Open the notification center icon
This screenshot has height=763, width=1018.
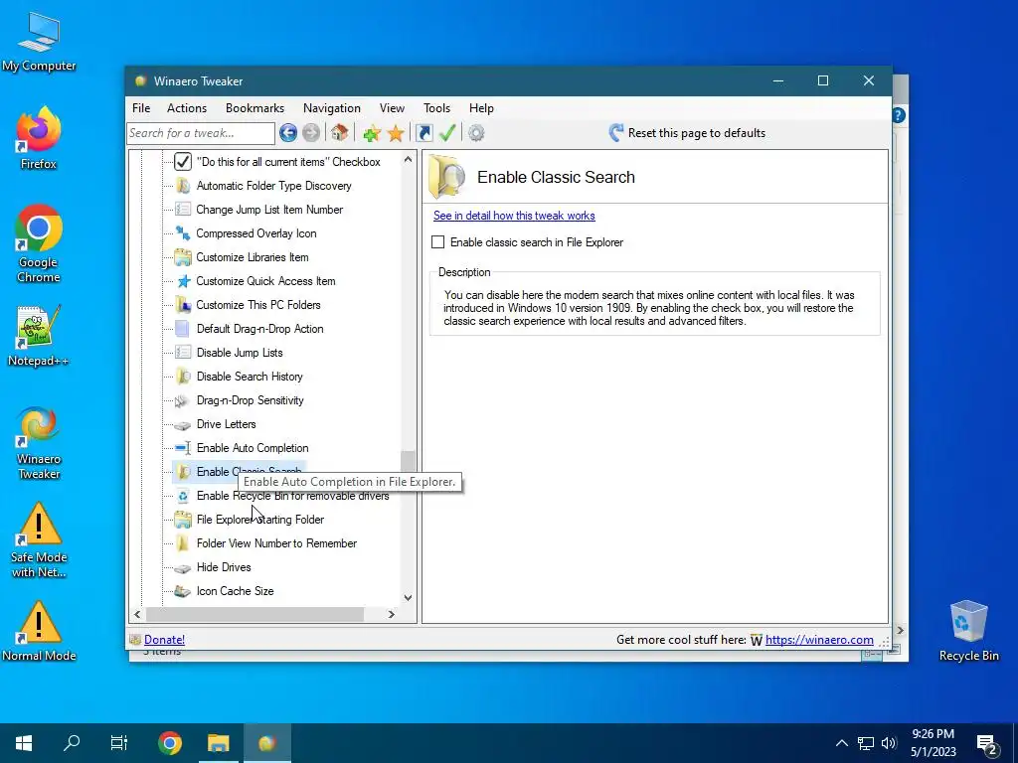point(987,745)
